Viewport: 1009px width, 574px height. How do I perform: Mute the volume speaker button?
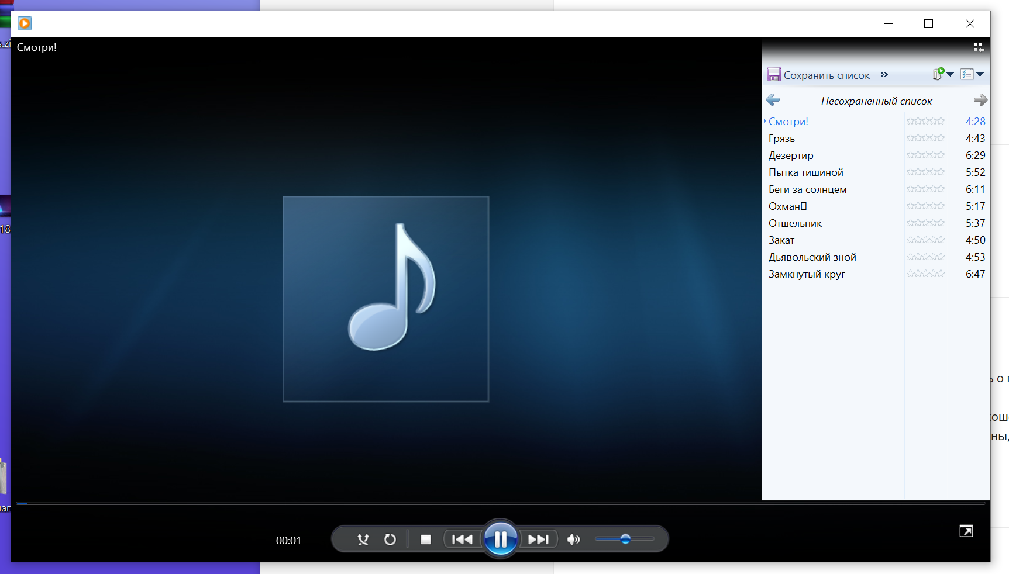(574, 540)
